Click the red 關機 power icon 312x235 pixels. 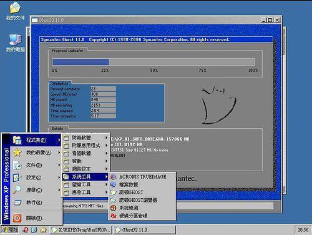tap(17, 218)
